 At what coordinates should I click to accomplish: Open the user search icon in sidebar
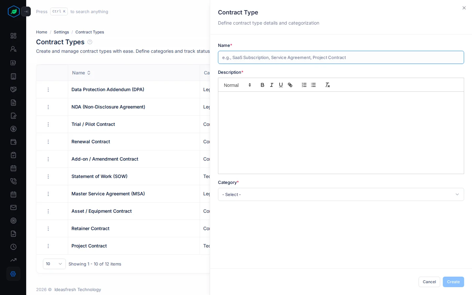13,49
